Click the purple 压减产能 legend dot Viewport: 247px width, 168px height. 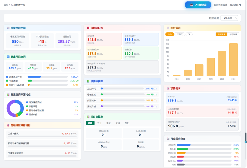click(x=27, y=114)
